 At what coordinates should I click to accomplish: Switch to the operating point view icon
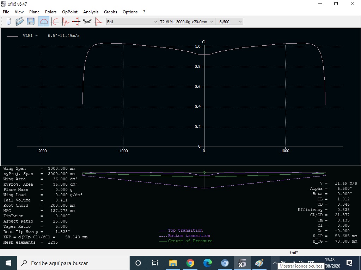coord(44,22)
